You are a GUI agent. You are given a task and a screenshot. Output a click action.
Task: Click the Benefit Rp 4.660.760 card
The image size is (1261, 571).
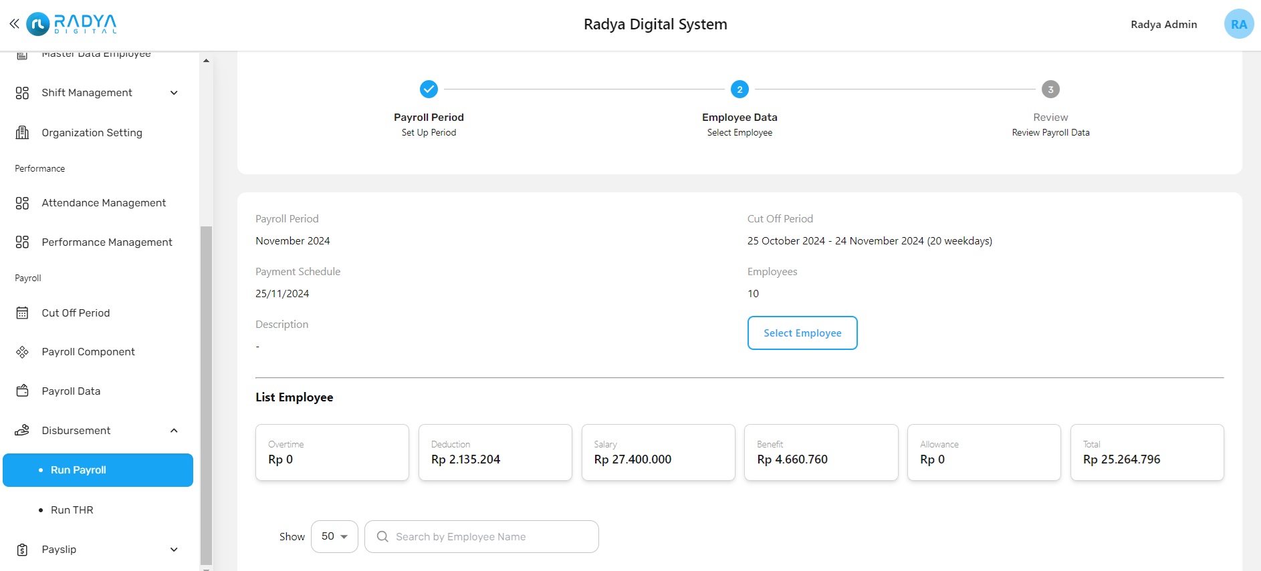click(x=821, y=452)
